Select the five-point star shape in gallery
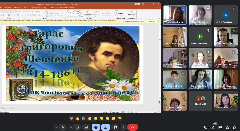 coord(79,15)
